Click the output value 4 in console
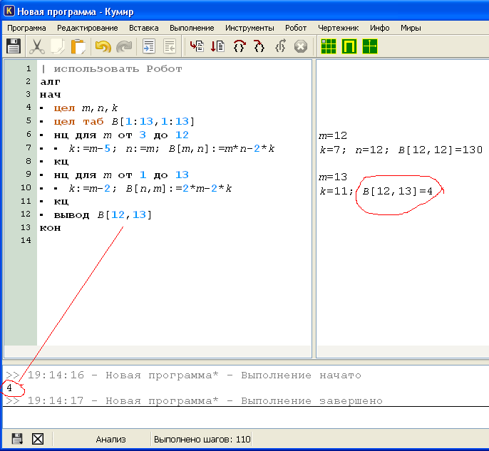The width and height of the screenshot is (489, 451). point(9,388)
